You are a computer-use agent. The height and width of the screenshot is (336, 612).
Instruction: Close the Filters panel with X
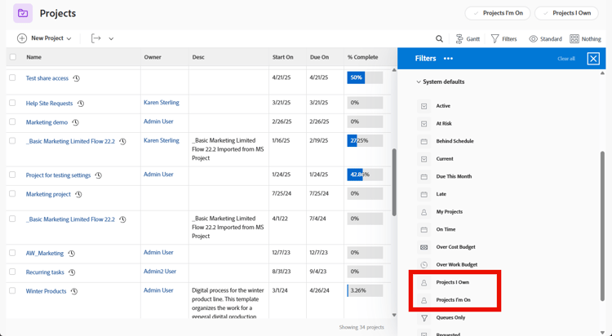click(593, 59)
